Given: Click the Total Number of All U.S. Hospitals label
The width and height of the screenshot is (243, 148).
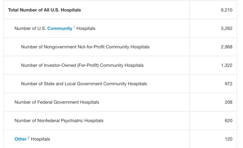Looking at the screenshot, I should [45, 10].
